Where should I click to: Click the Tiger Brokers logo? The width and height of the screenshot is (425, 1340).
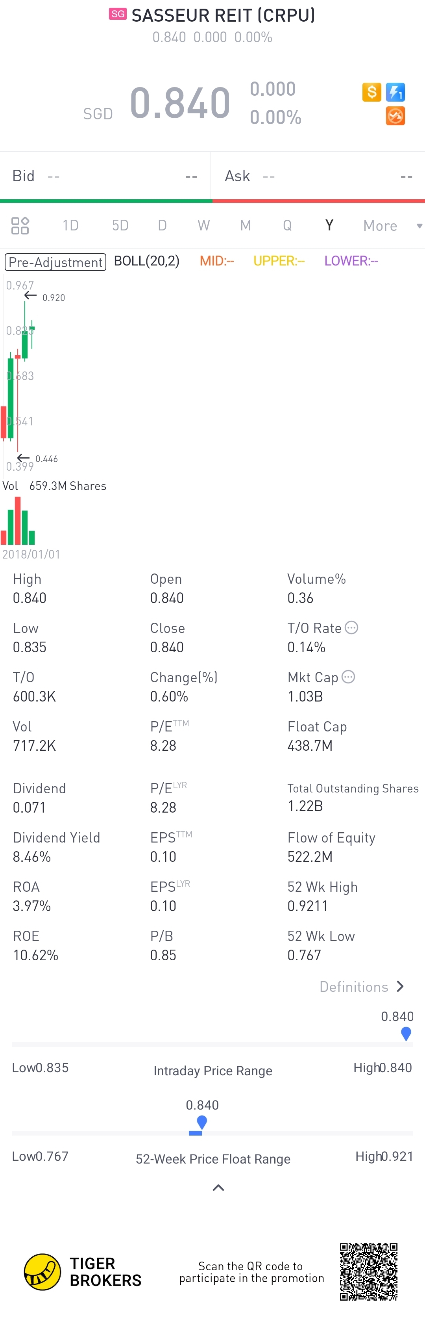pos(42,1271)
